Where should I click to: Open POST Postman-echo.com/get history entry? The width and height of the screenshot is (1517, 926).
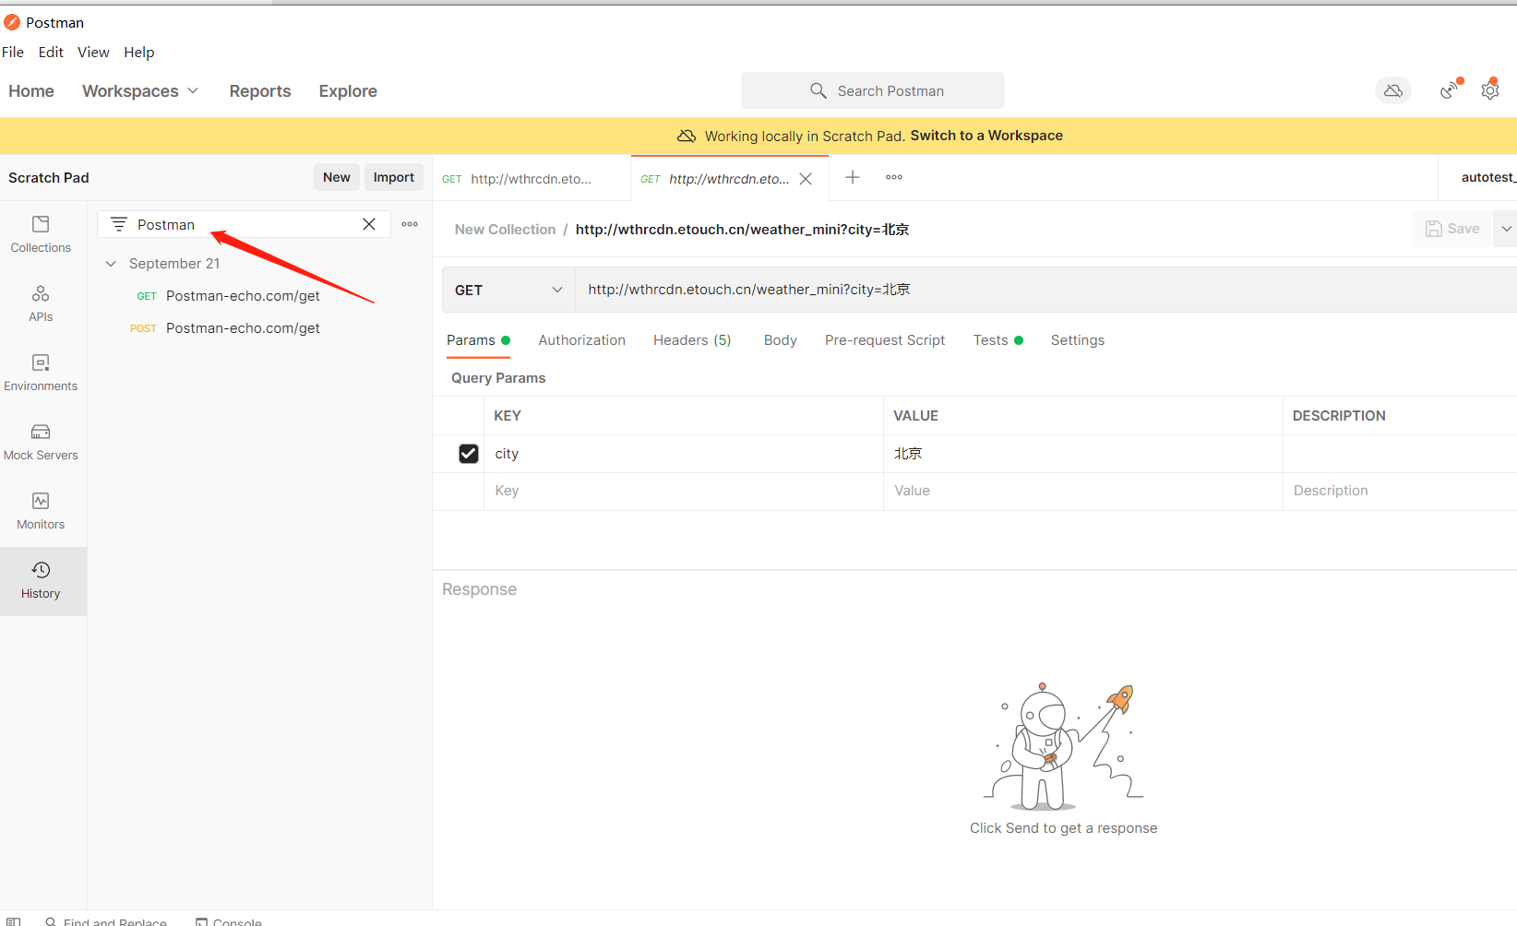coord(243,328)
